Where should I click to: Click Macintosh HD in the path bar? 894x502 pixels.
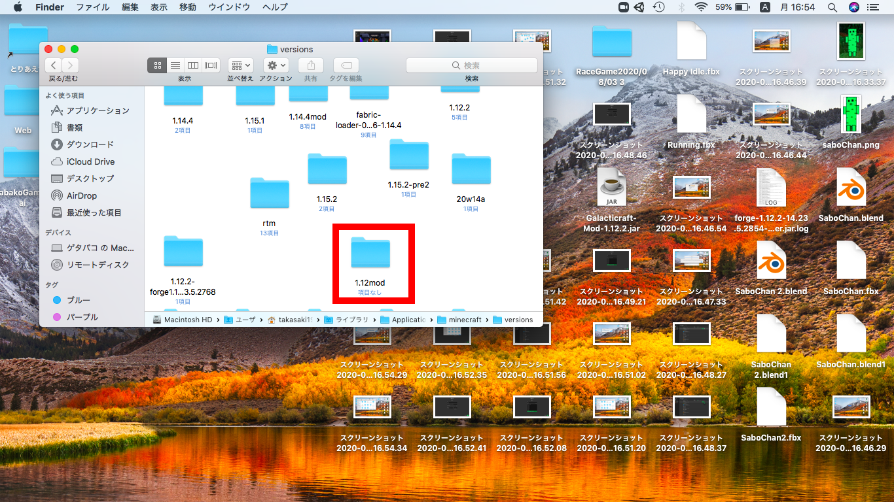pos(182,320)
